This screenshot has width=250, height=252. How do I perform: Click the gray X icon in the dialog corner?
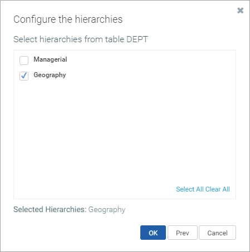pyautogui.click(x=240, y=11)
